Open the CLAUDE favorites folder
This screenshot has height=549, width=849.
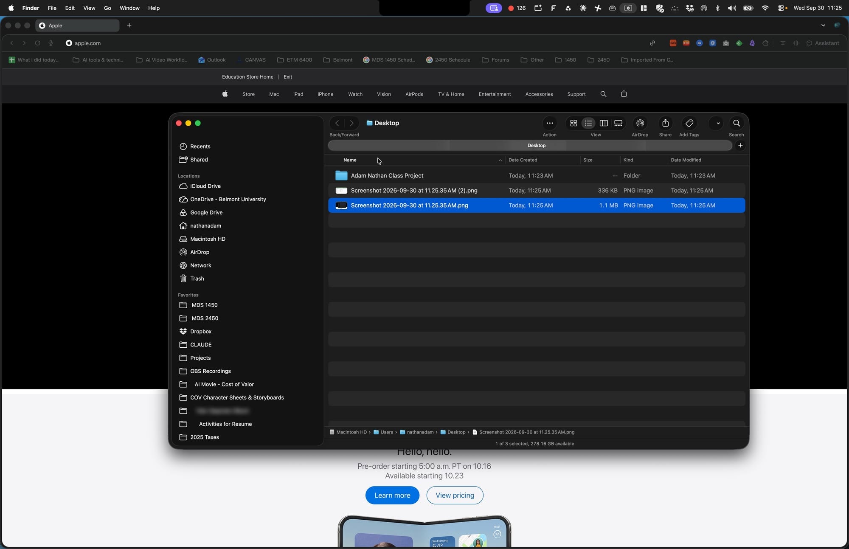pyautogui.click(x=201, y=345)
